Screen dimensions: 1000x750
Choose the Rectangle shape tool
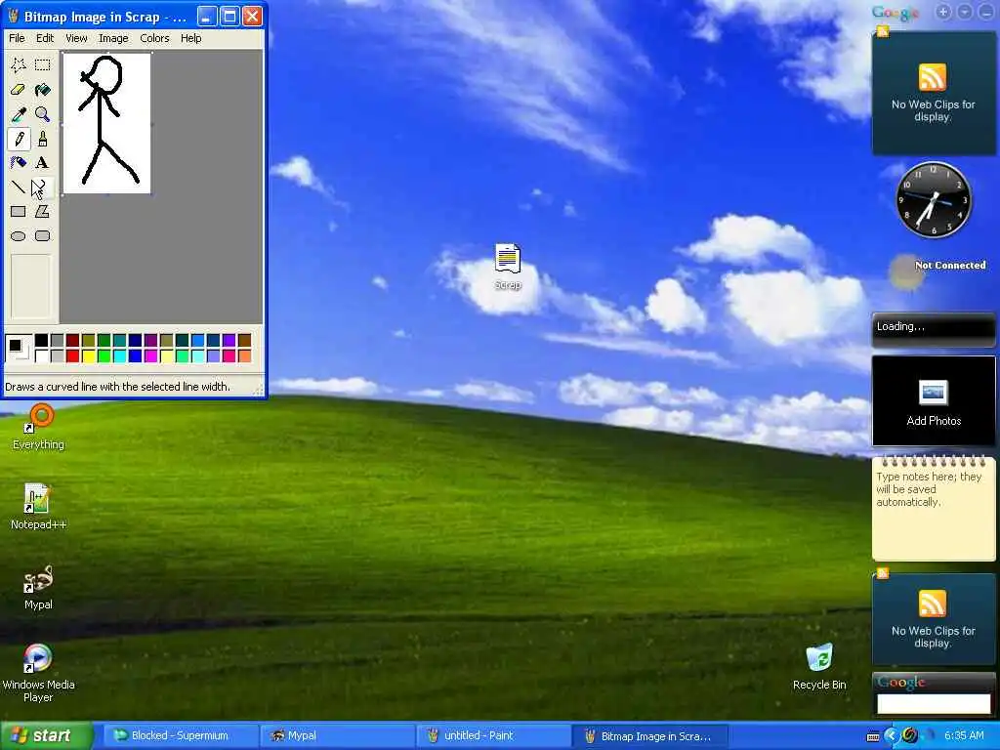[x=19, y=211]
